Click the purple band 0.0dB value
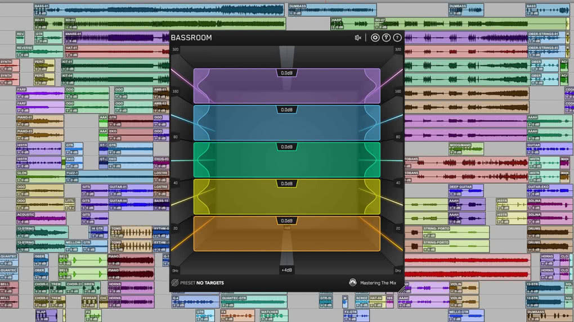 pyautogui.click(x=286, y=73)
